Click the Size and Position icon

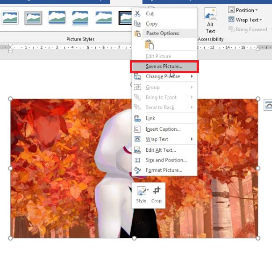(137, 160)
